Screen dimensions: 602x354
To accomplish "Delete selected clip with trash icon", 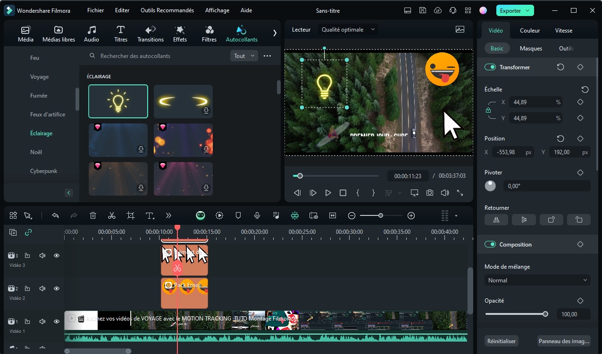I will point(93,215).
